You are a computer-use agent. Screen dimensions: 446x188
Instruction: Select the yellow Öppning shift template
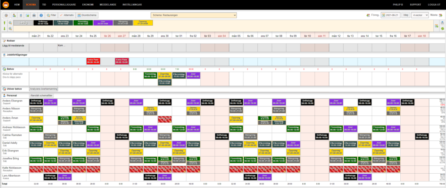[143, 23]
